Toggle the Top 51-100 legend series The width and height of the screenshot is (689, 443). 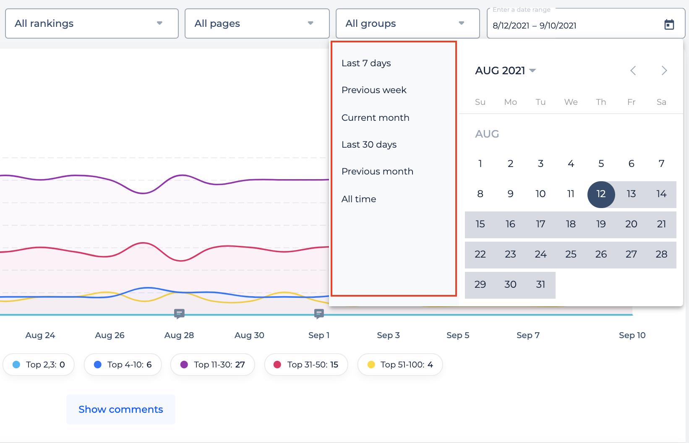(x=400, y=365)
